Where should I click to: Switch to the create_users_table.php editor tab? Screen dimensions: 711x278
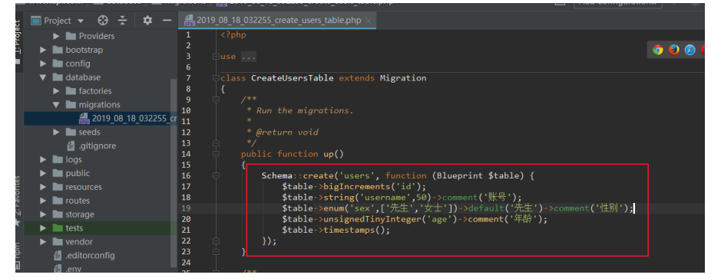click(279, 21)
